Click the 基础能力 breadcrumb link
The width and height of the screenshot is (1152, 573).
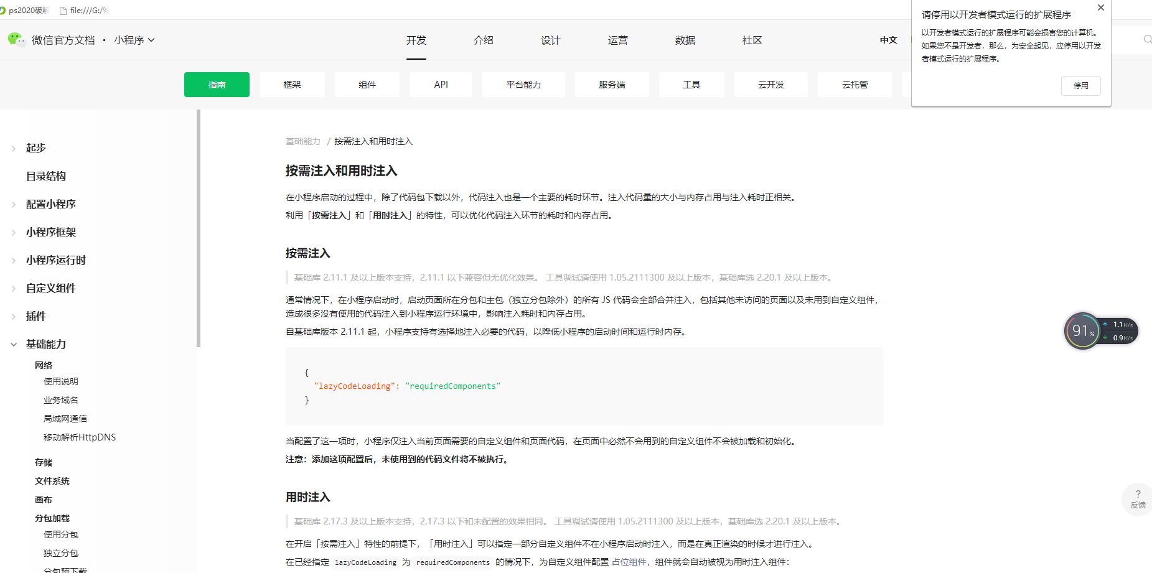click(x=303, y=141)
